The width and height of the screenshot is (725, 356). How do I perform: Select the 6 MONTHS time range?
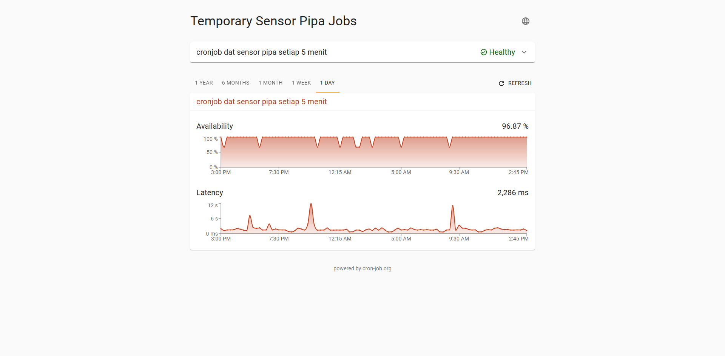(x=236, y=83)
